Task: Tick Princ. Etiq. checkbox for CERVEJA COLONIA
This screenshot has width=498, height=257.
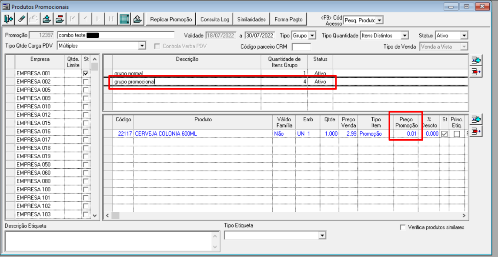Action: click(457, 134)
